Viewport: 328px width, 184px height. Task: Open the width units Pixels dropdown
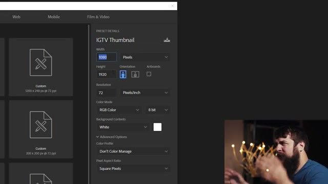[x=145, y=57]
